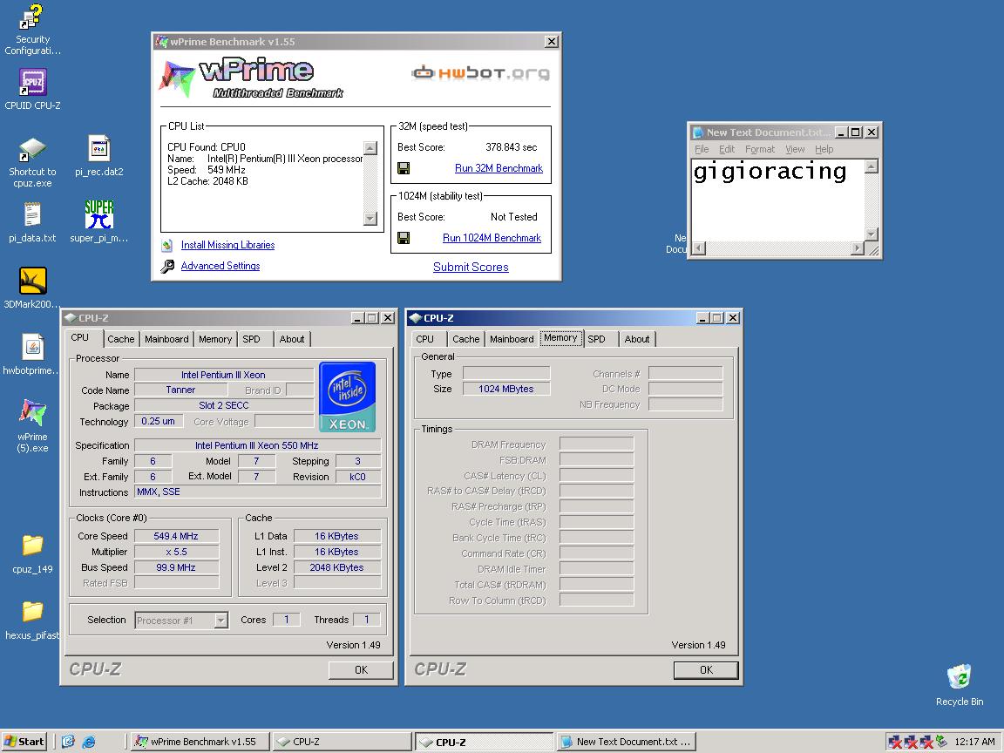Image resolution: width=1004 pixels, height=753 pixels.
Task: Open the Recycle Bin
Action: coord(960,685)
